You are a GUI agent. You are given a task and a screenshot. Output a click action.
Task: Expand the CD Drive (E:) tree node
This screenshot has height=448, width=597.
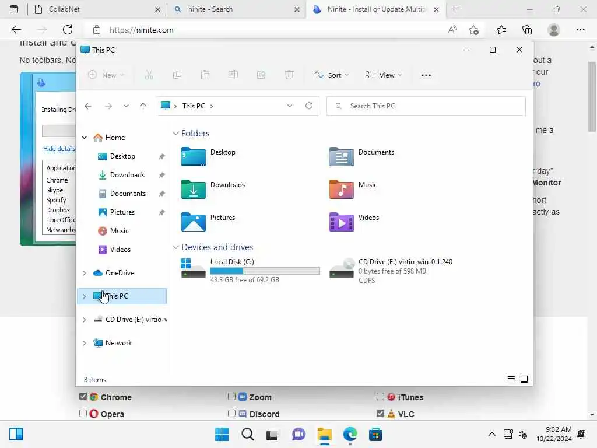click(85, 320)
